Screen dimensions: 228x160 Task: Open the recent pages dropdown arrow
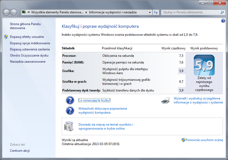click(19, 13)
